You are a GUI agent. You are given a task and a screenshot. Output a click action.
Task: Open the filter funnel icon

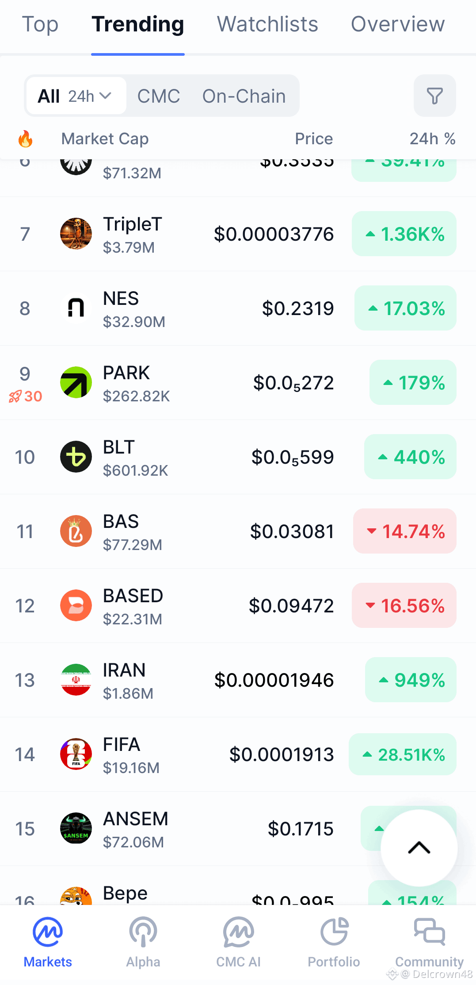pos(434,96)
